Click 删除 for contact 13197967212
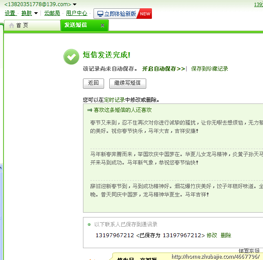Screen dimensions: 263x260 pyautogui.click(x=226, y=235)
